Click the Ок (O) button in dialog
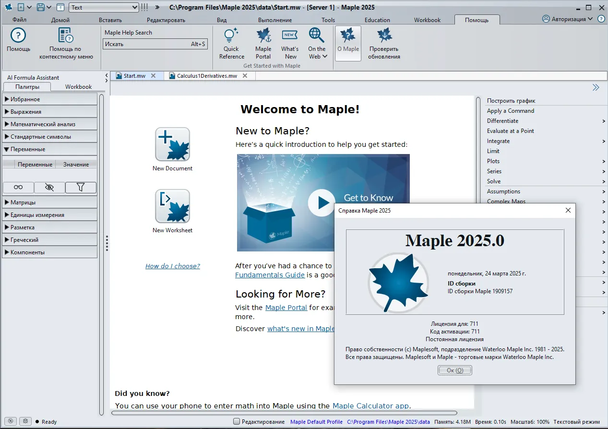Image resolution: width=608 pixels, height=429 pixels. click(454, 370)
